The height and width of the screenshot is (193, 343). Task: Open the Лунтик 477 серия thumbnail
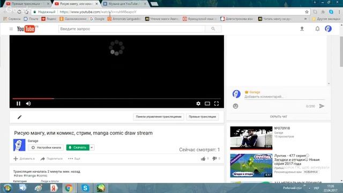pos(251,166)
